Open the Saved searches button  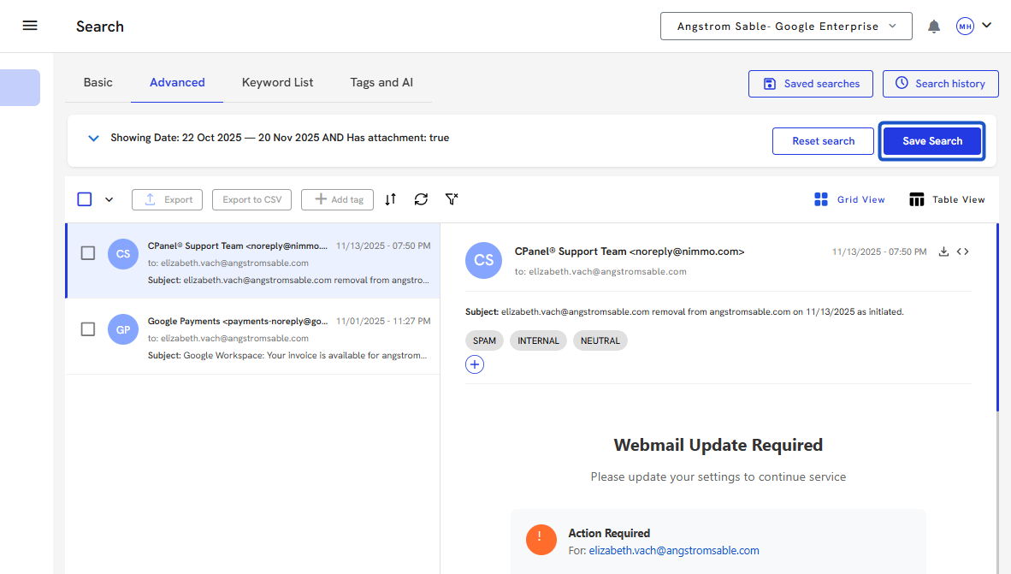[x=810, y=84]
